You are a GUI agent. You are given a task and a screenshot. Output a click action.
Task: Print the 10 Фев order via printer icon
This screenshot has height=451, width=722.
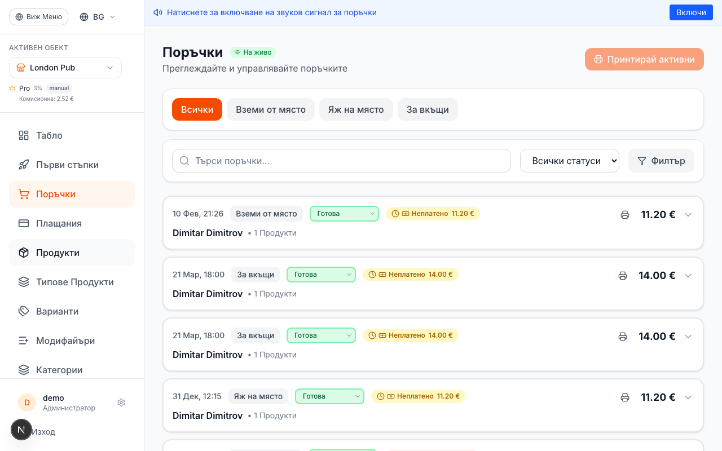click(x=624, y=215)
